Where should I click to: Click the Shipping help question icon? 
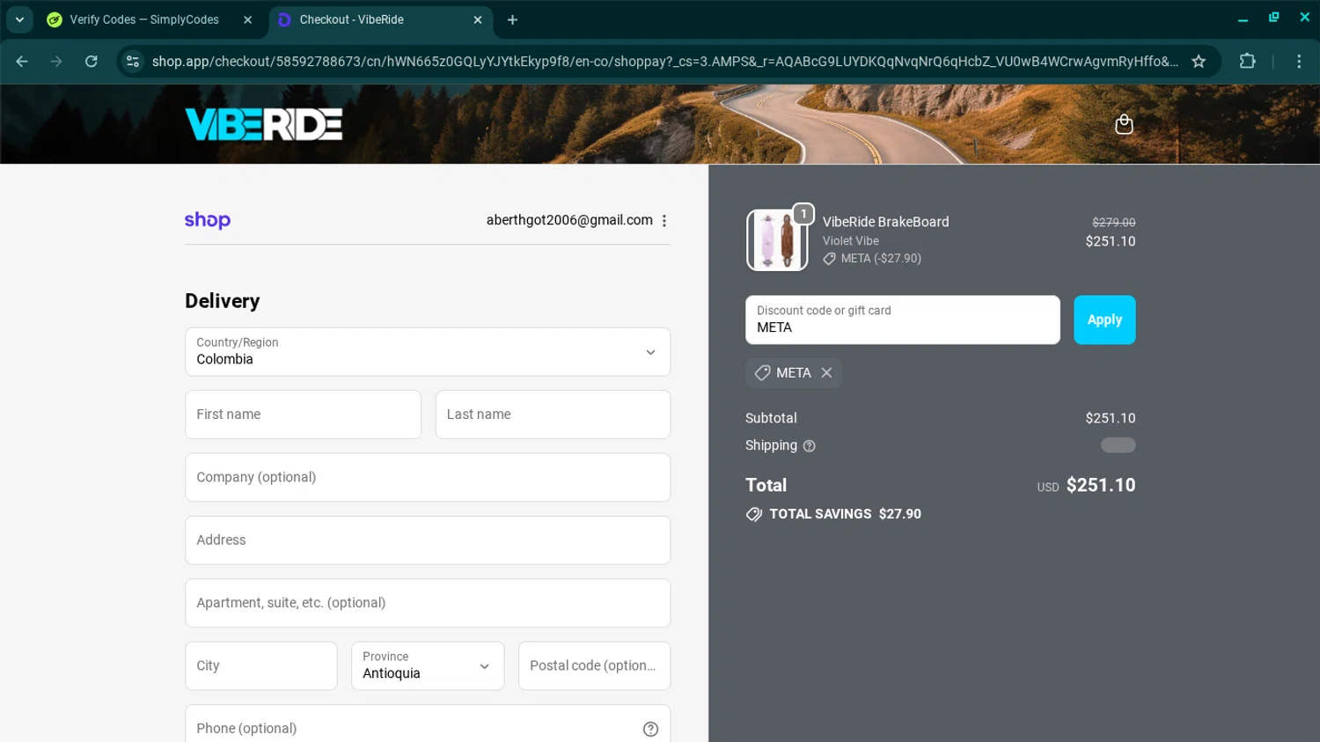pyautogui.click(x=809, y=446)
